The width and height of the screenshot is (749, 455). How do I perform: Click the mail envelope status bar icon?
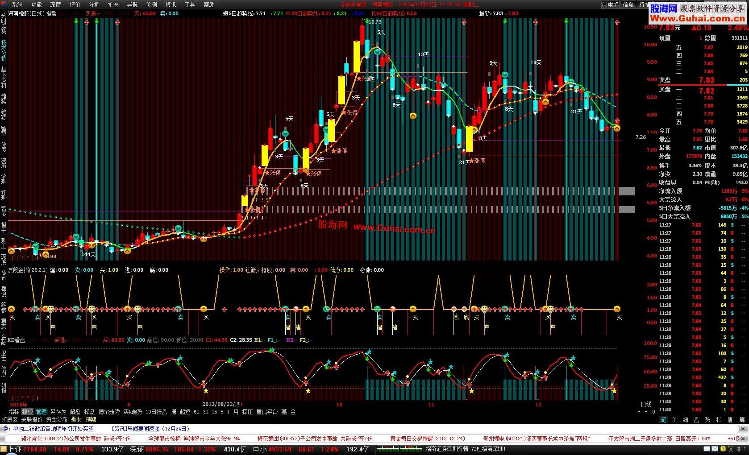point(715,449)
